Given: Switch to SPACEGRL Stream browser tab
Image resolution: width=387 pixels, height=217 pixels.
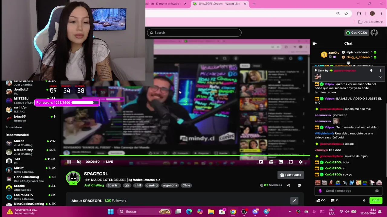Looking at the screenshot, I should [219, 4].
